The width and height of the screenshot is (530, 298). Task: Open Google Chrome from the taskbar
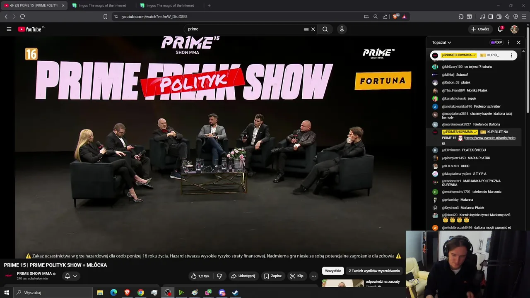[141, 293]
